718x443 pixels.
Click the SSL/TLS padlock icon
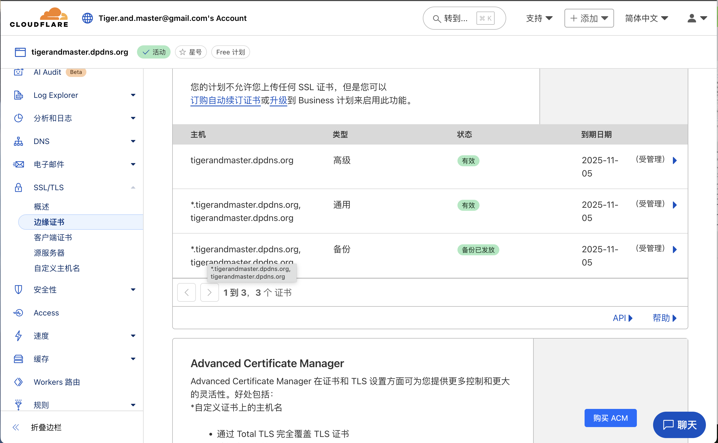[18, 187]
